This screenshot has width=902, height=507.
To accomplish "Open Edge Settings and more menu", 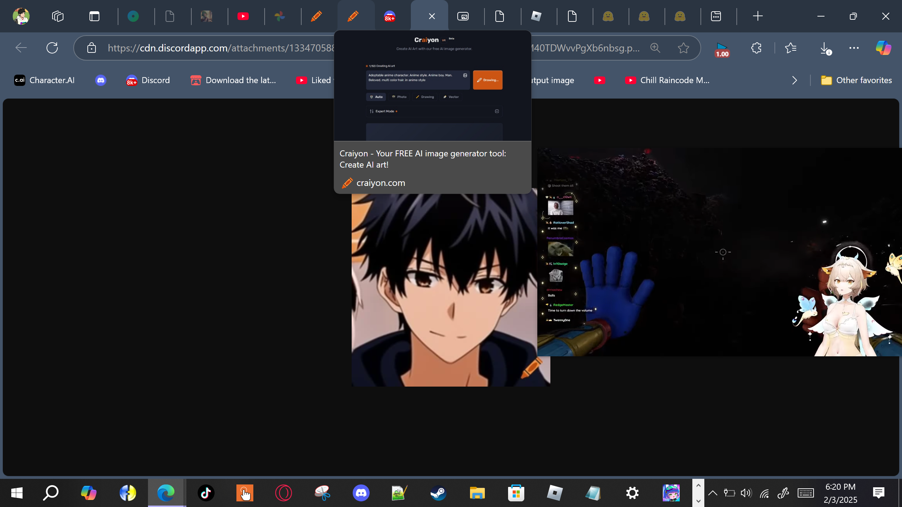I will click(854, 48).
